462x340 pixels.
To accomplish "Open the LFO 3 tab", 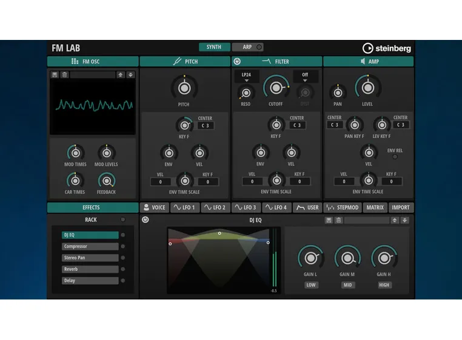I will coord(246,208).
